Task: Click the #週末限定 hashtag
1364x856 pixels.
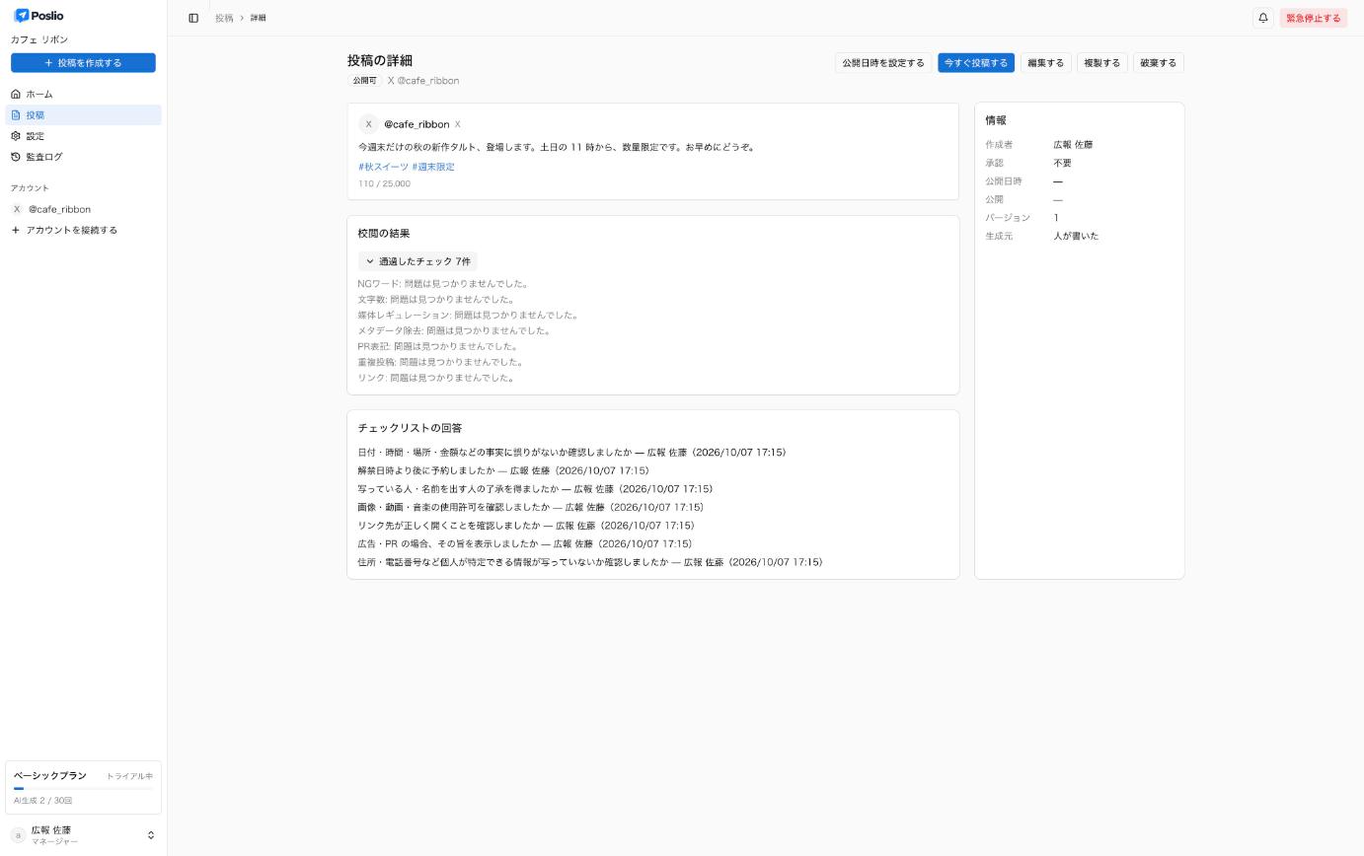Action: (x=433, y=167)
